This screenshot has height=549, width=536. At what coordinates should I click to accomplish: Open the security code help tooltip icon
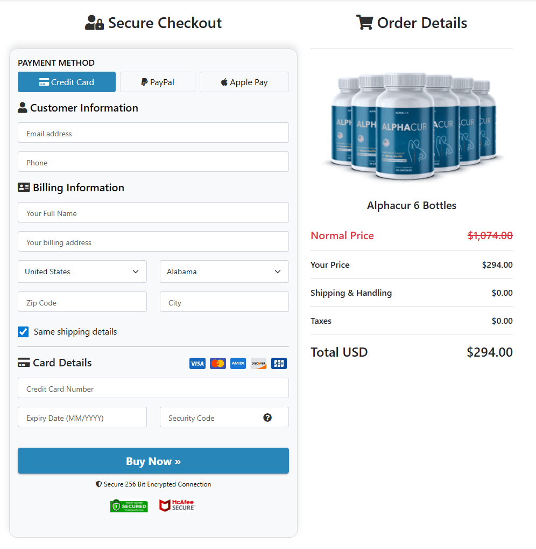tap(267, 417)
